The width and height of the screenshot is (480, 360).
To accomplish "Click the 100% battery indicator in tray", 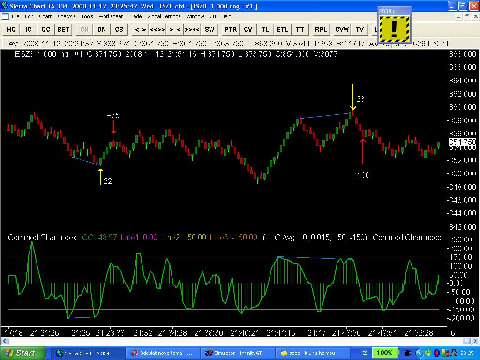I will pyautogui.click(x=384, y=352).
